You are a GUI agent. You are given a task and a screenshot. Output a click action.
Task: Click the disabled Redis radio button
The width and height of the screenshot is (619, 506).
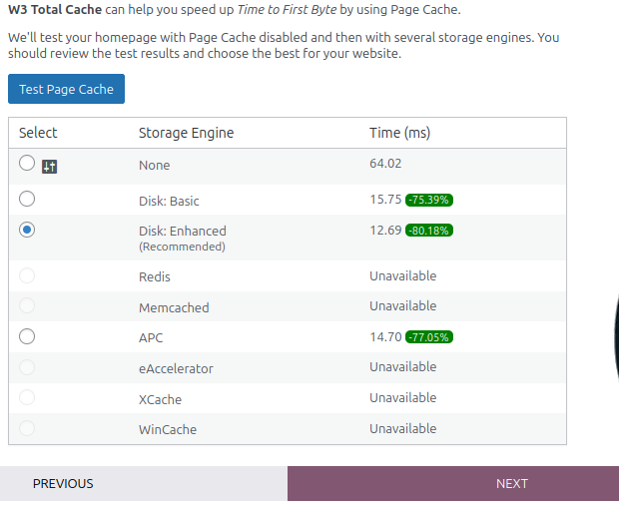point(27,275)
